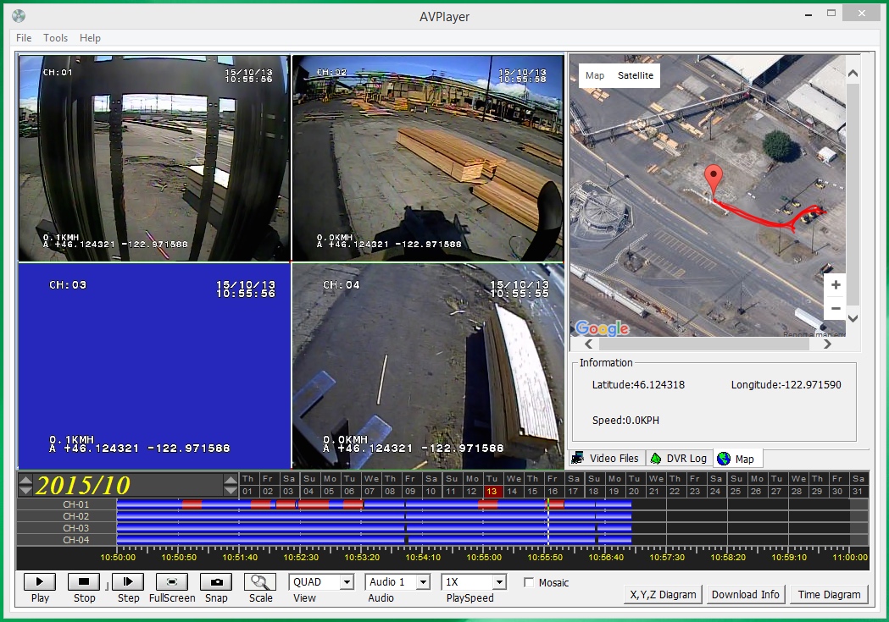Enable the Mosaic checkbox
This screenshot has width=889, height=622.
point(530,582)
